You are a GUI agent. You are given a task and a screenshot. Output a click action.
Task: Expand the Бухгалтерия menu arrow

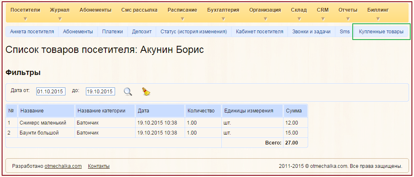click(x=223, y=19)
